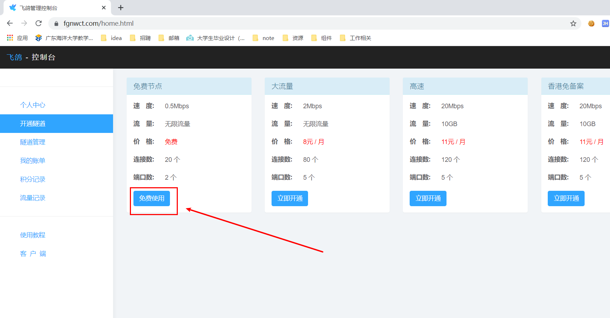610x318 pixels.
Task: Click the red 免费 price text
Action: point(171,142)
